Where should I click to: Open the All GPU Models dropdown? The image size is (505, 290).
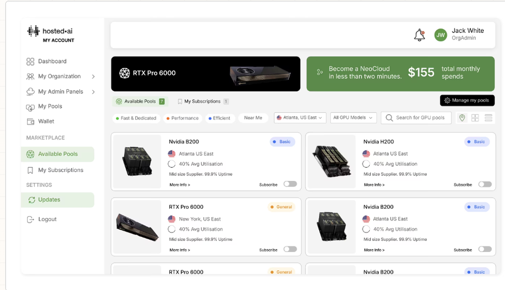[353, 118]
